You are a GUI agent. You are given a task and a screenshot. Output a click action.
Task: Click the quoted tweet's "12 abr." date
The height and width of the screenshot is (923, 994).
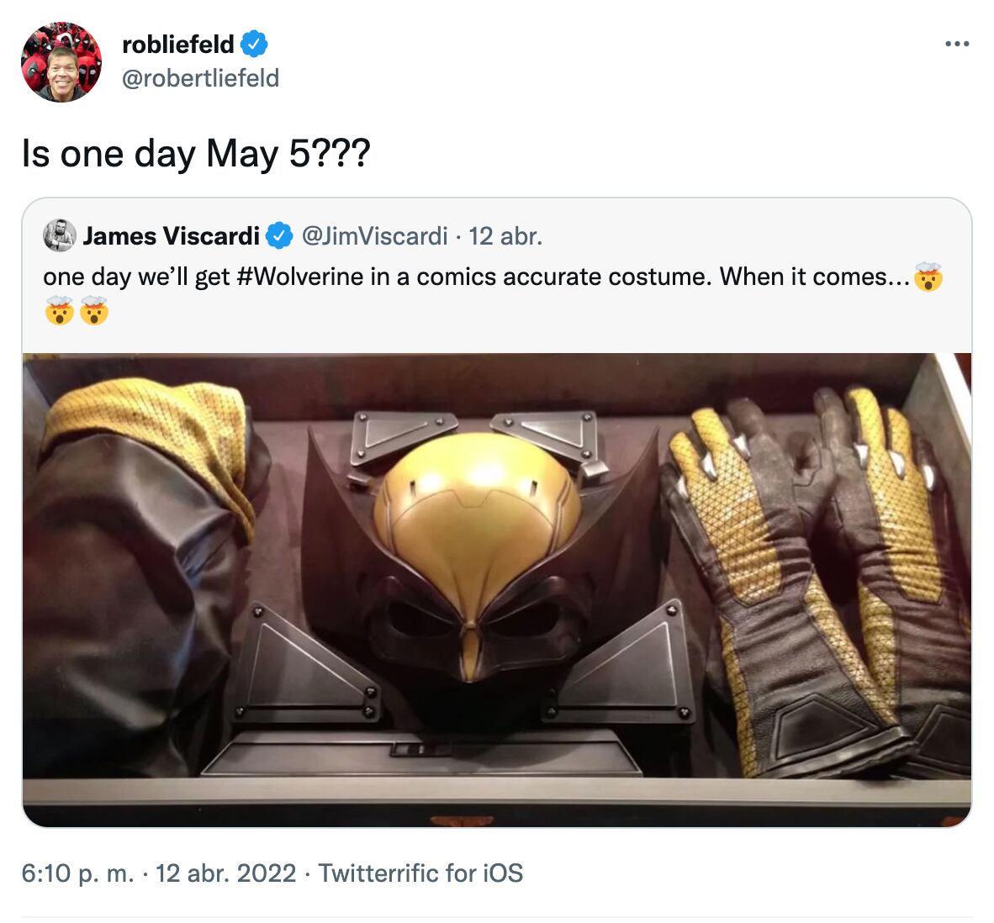pos(505,236)
